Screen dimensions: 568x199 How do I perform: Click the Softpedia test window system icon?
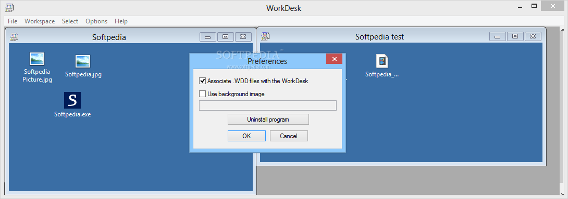click(266, 36)
